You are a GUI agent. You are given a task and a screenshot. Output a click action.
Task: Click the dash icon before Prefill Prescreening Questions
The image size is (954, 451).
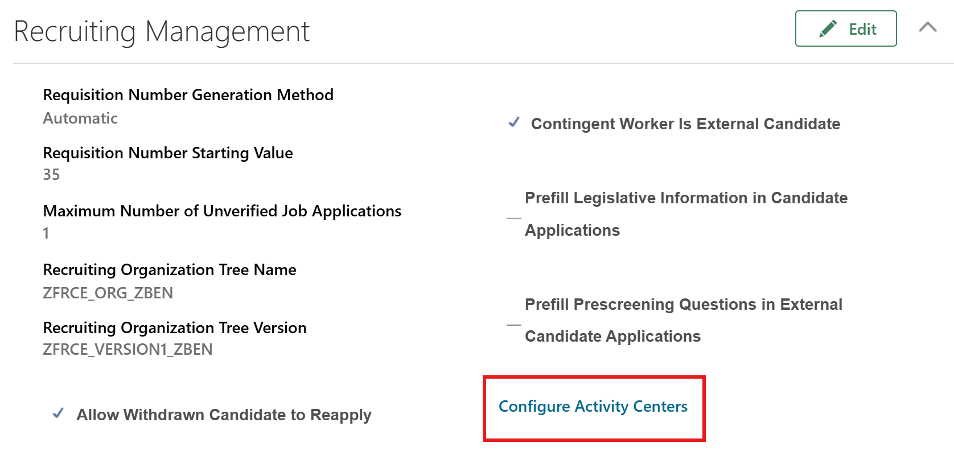click(513, 323)
